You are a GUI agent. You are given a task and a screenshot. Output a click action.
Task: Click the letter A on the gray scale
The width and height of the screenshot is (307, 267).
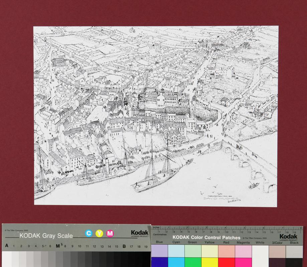7,246
